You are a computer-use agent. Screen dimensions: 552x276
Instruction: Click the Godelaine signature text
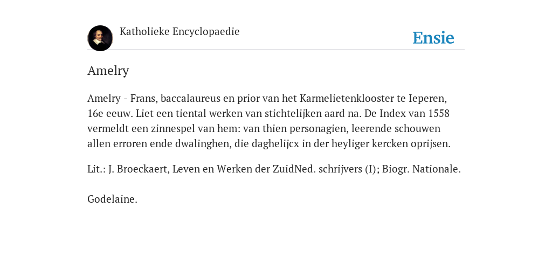[112, 199]
